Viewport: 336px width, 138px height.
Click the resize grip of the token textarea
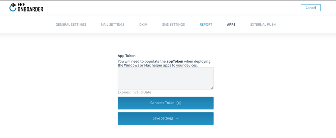(x=212, y=88)
